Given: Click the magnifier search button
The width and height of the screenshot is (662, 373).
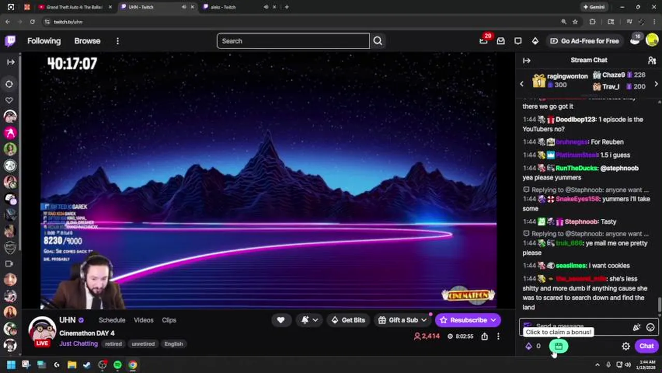Looking at the screenshot, I should [378, 41].
